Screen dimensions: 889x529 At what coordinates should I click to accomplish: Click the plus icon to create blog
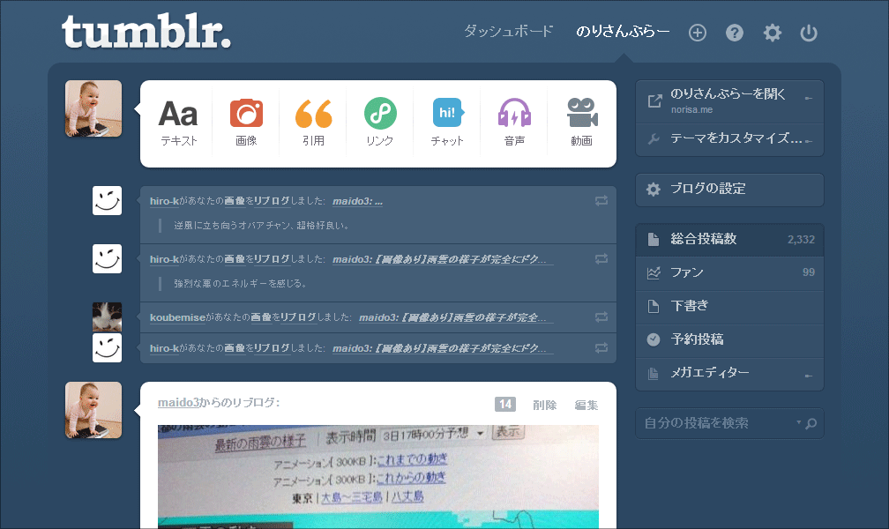[x=698, y=33]
